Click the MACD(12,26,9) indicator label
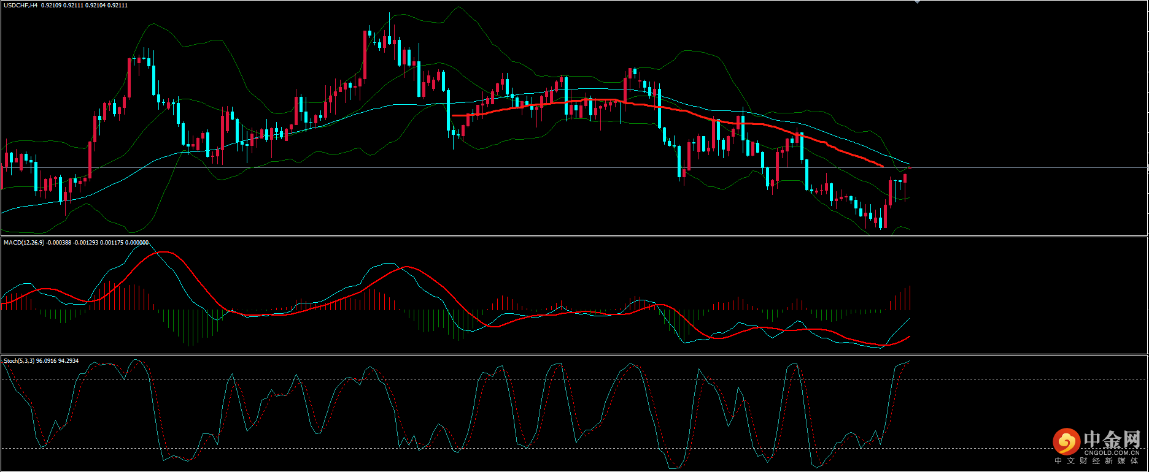1149x472 pixels. (x=24, y=243)
